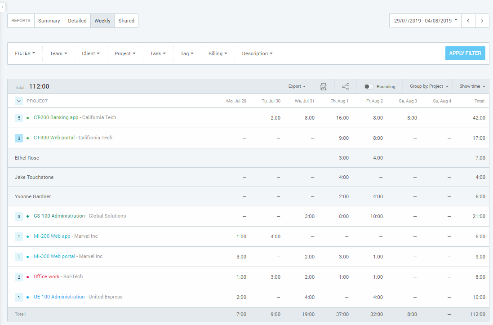Click the 9:00 Thursday cell for CT-300
This screenshot has height=325, width=493.
[344, 138]
